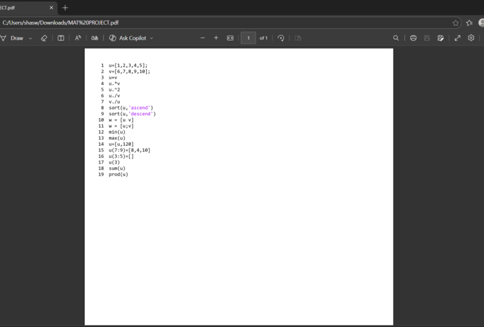Image resolution: width=484 pixels, height=327 pixels.
Task: Click the translate icon
Action: click(94, 38)
